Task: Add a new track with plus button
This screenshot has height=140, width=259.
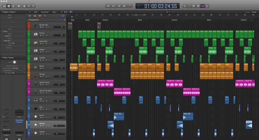Action: coord(30,16)
